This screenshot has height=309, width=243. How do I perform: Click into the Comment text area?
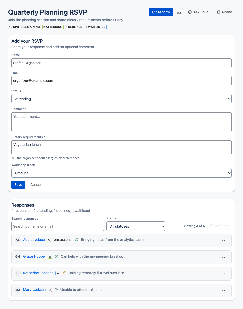pyautogui.click(x=121, y=122)
